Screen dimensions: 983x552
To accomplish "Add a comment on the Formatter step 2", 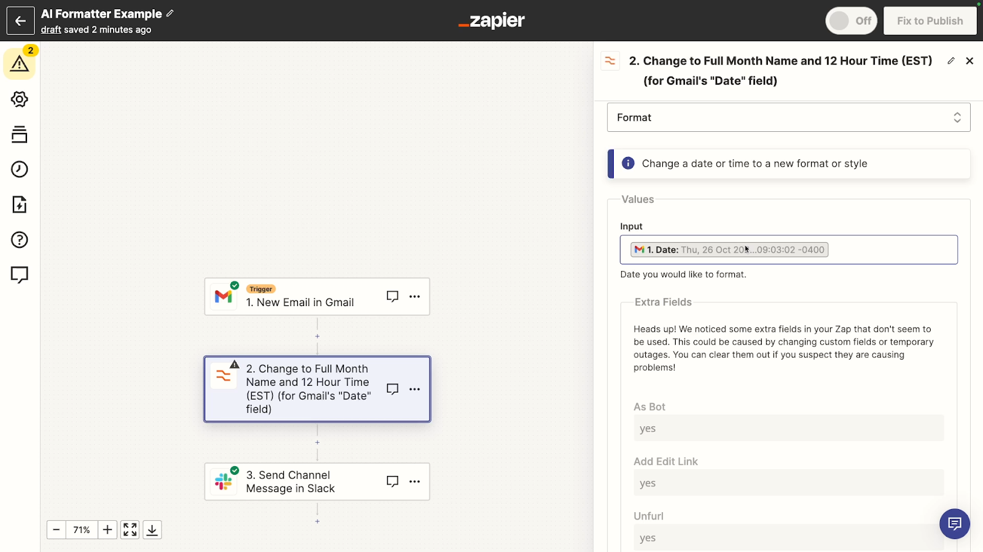I will tap(393, 389).
